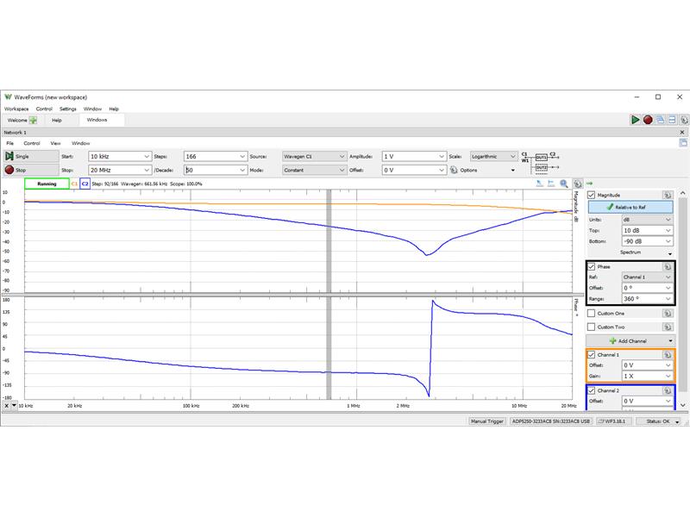Open the Units dropdown showing dB

click(647, 220)
